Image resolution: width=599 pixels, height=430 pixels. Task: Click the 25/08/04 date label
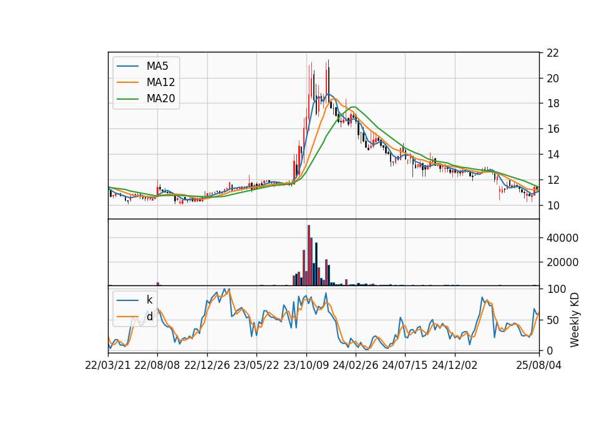pyautogui.click(x=539, y=365)
